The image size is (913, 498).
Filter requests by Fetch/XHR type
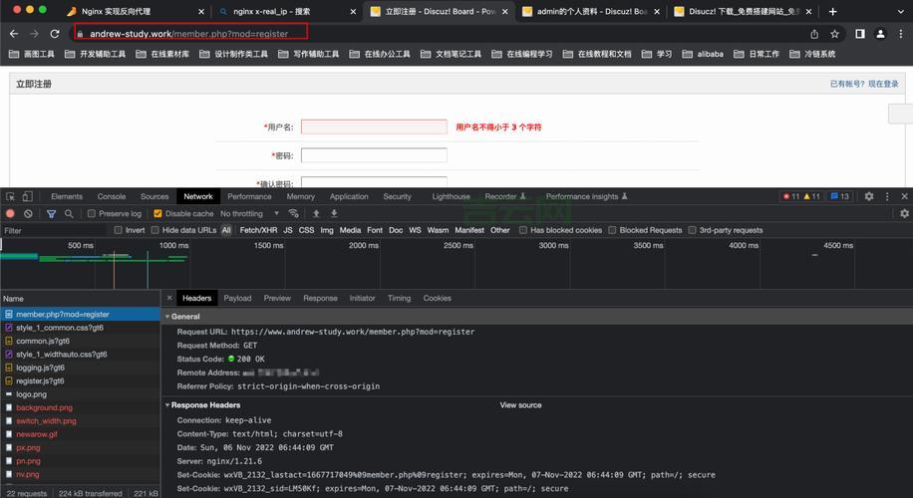(x=258, y=230)
